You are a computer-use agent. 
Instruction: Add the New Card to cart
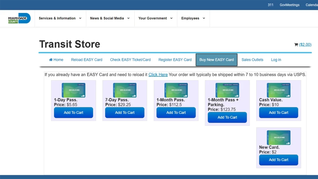coord(279,160)
